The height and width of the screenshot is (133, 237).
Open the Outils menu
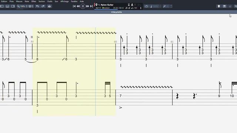point(50,1)
